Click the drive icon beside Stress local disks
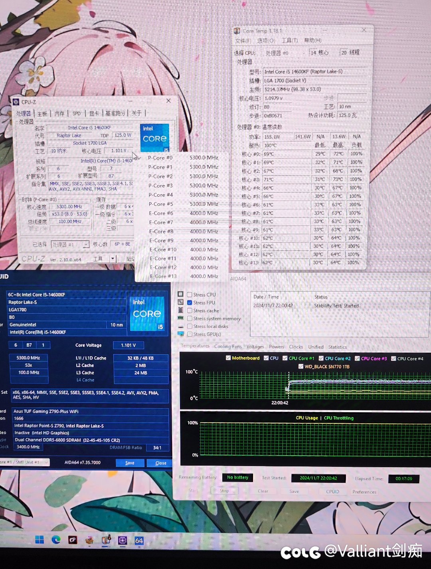431x569 pixels. click(180, 326)
